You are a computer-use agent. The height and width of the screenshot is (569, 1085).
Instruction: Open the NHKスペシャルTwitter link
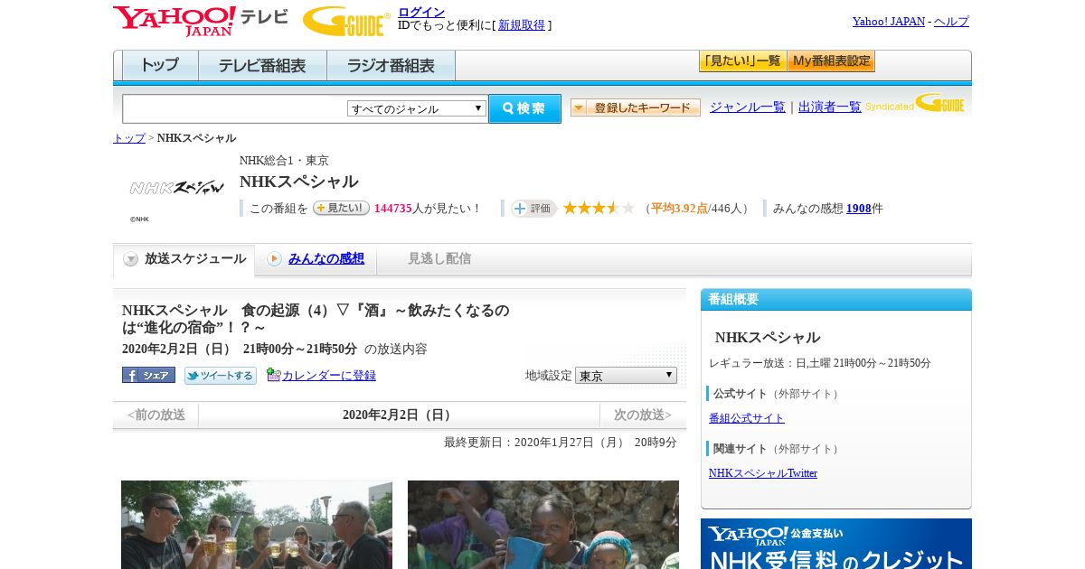pyautogui.click(x=763, y=473)
